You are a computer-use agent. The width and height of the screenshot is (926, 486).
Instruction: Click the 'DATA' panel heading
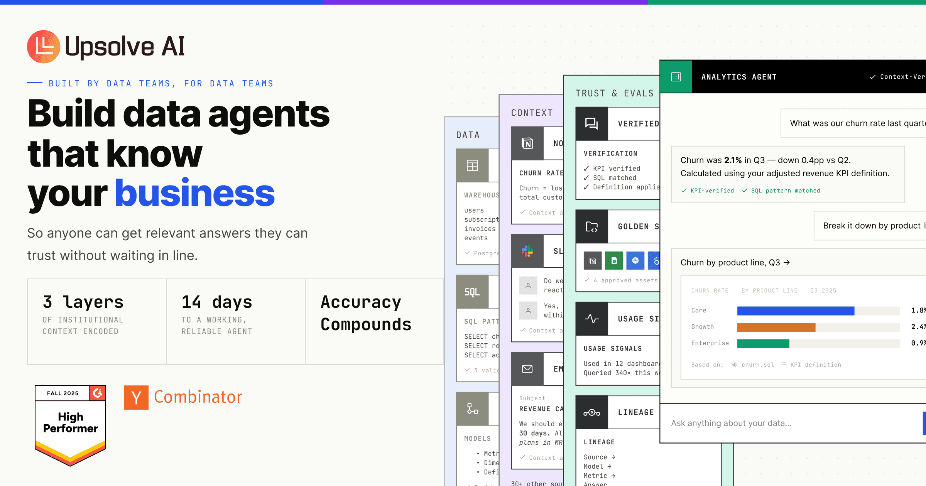(x=468, y=135)
